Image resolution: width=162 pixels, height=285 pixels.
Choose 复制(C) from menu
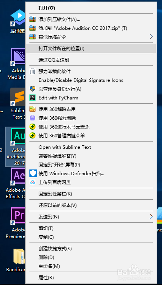tap(91, 237)
